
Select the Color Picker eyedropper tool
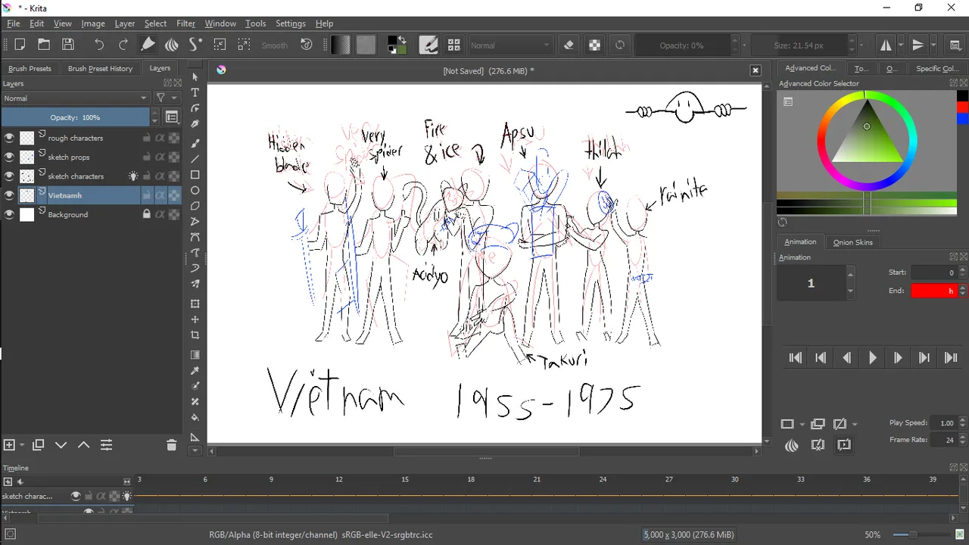coord(195,371)
